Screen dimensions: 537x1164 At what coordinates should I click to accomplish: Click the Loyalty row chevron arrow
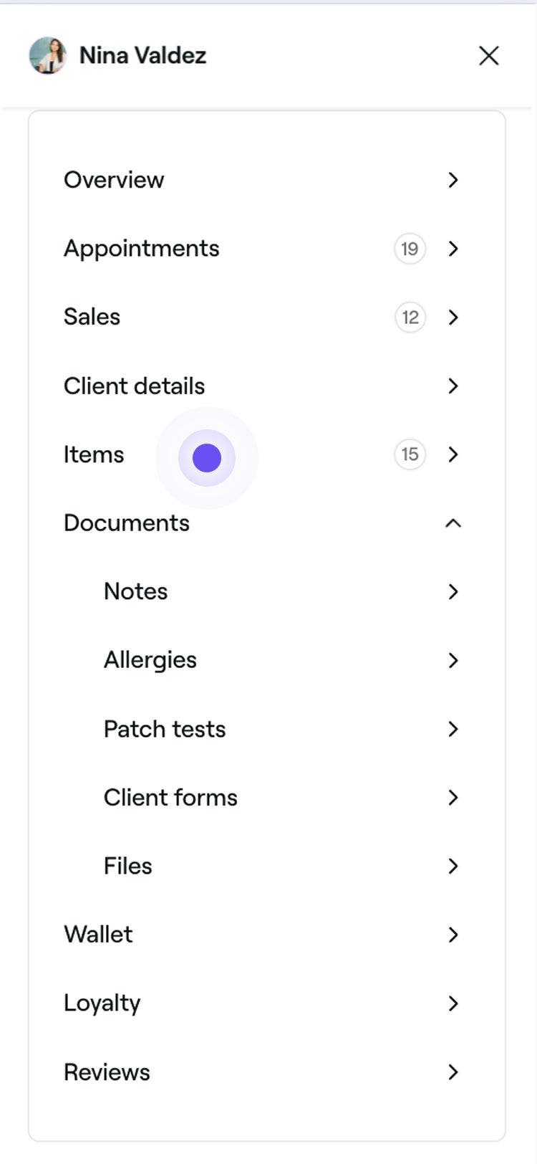(453, 1003)
